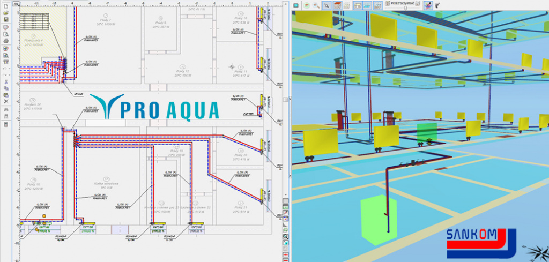Click the round green view icon
This screenshot has height=262, width=549.
(x=306, y=5)
